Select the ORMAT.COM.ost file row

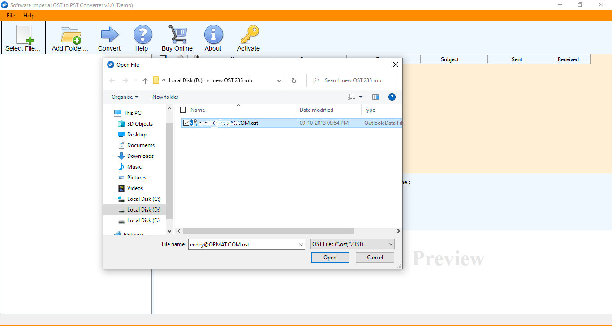coord(292,123)
